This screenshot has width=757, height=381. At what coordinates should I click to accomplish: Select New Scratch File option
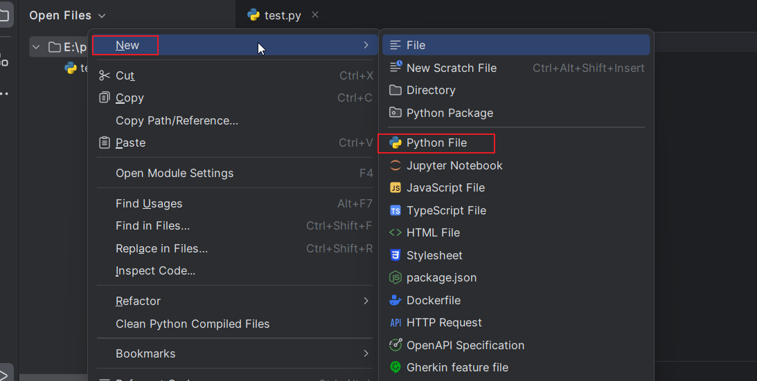coord(451,68)
